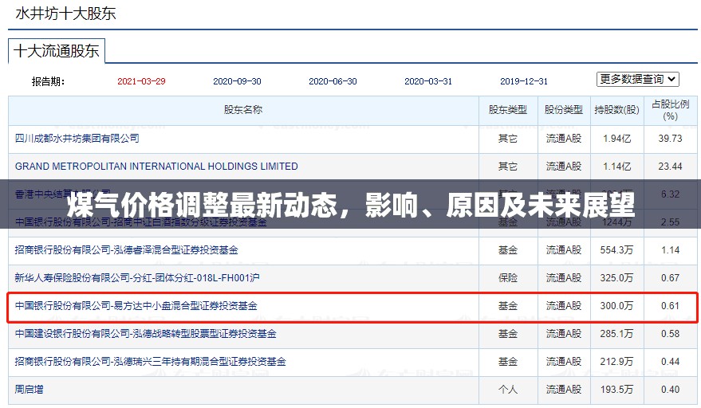The width and height of the screenshot is (701, 408).
Task: Click the 股东类型 column header
Action: pos(508,110)
